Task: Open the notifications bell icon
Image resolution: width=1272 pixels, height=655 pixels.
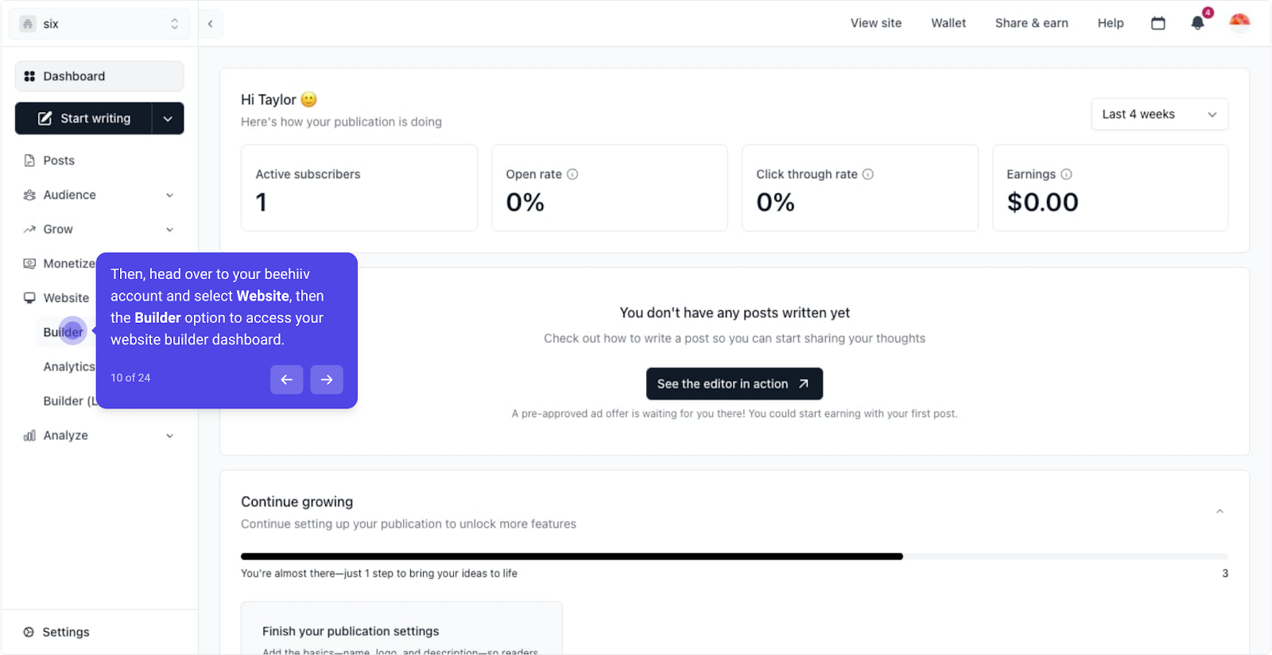Action: pos(1197,23)
